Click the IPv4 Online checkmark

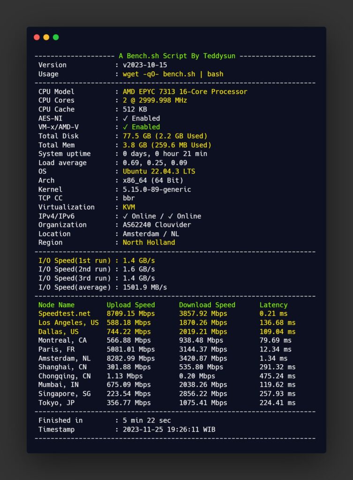point(125,216)
